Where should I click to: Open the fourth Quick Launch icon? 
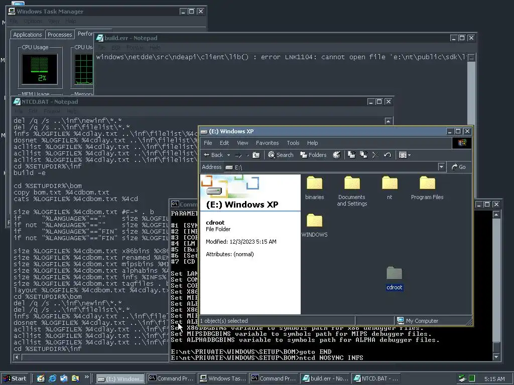[75, 378]
